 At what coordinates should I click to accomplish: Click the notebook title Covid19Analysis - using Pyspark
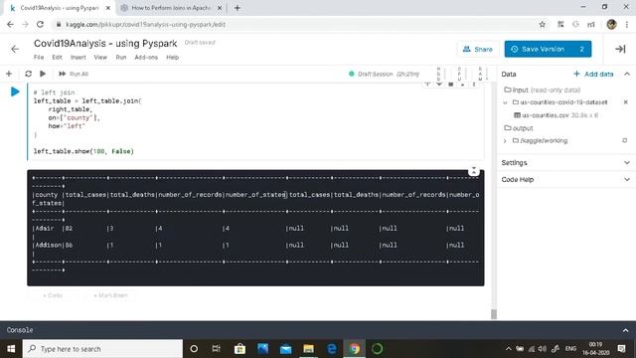point(105,44)
